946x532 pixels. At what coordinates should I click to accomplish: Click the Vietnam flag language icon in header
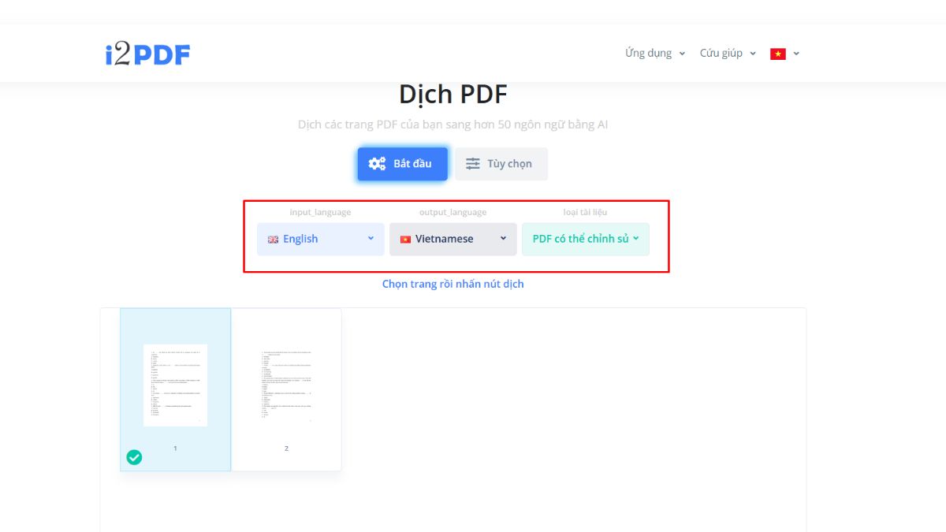point(778,54)
